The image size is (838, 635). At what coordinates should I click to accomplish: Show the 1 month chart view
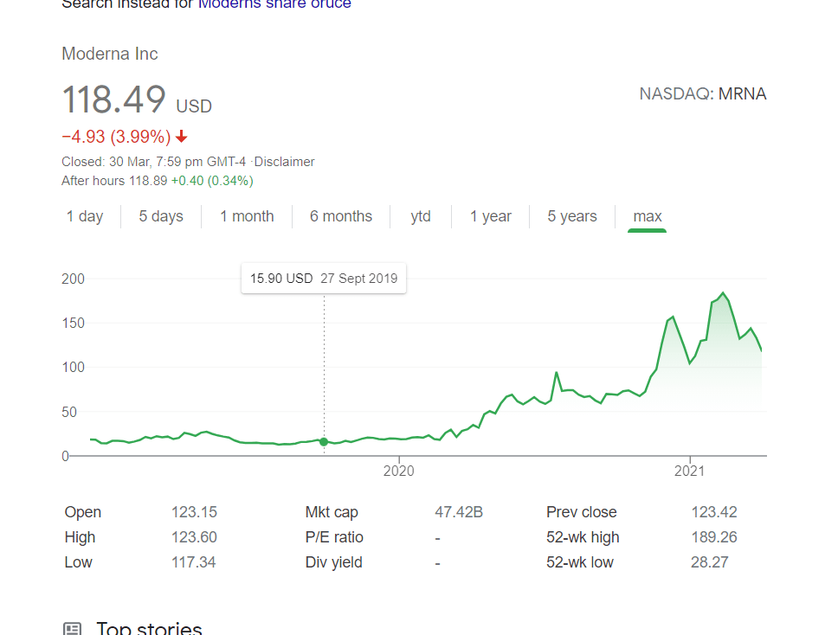(247, 216)
